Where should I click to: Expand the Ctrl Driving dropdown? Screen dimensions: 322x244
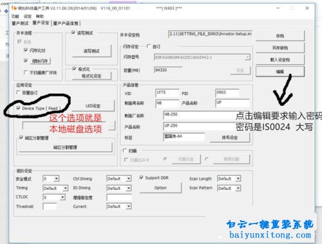129,179
